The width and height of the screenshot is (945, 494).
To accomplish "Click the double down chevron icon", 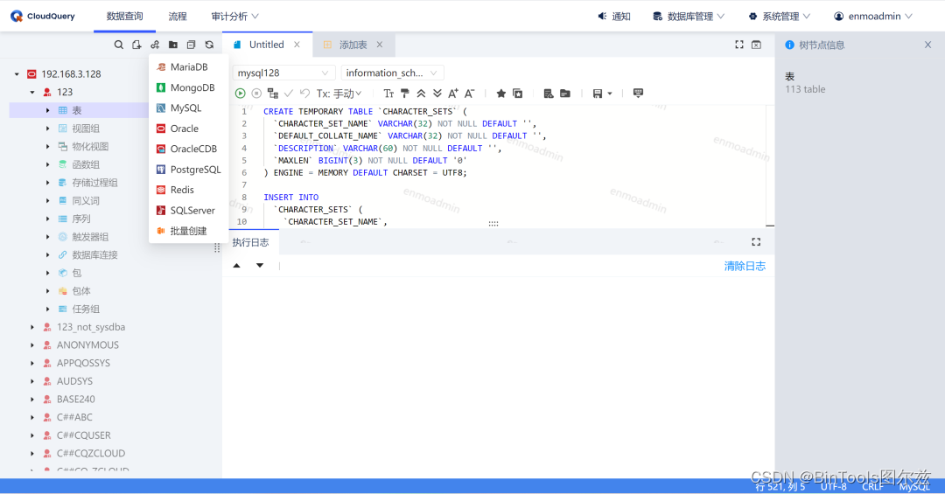I will (437, 94).
